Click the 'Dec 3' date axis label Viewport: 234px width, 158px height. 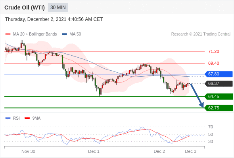(191, 151)
